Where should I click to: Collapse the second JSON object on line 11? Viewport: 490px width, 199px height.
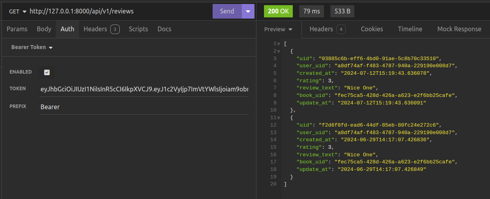click(279, 118)
